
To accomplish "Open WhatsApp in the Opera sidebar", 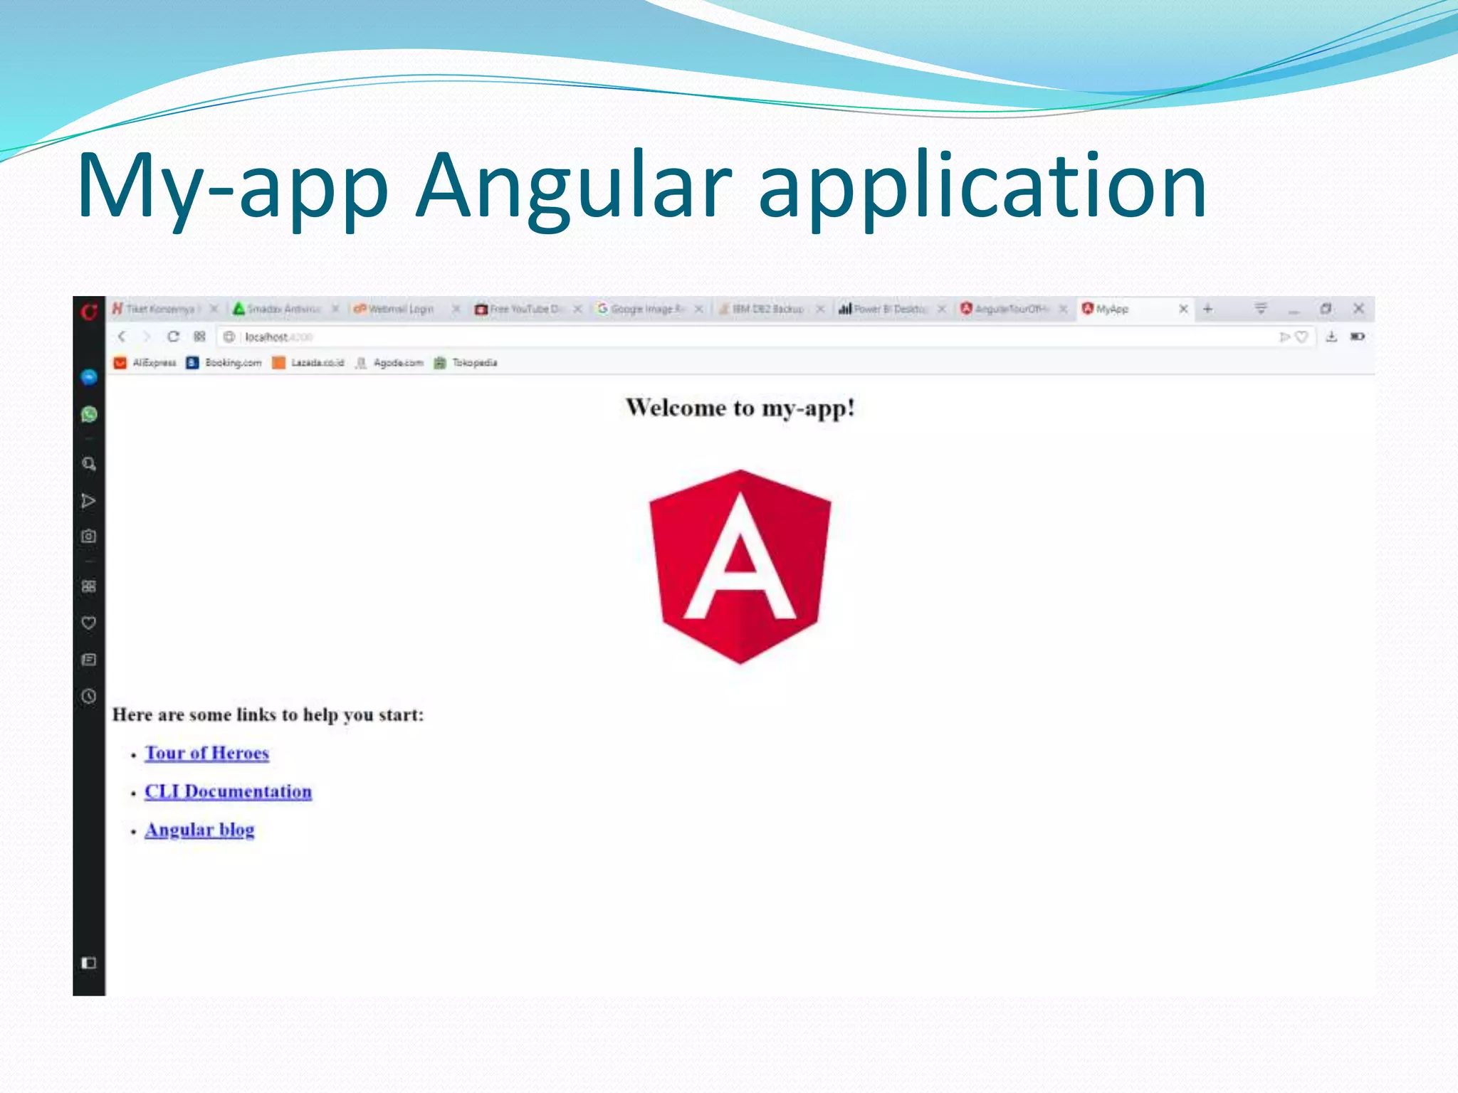I will [x=89, y=414].
